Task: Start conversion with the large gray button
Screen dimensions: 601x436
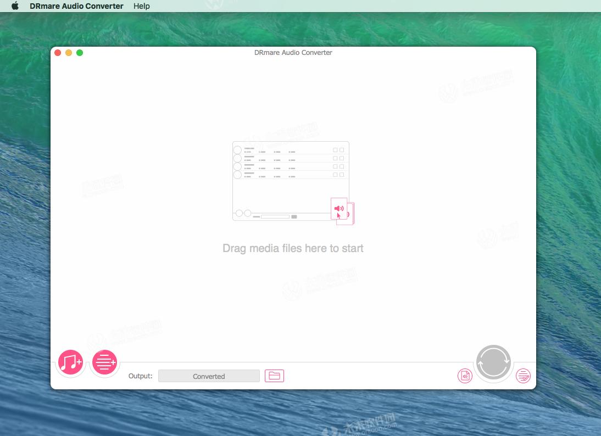Action: pos(493,362)
